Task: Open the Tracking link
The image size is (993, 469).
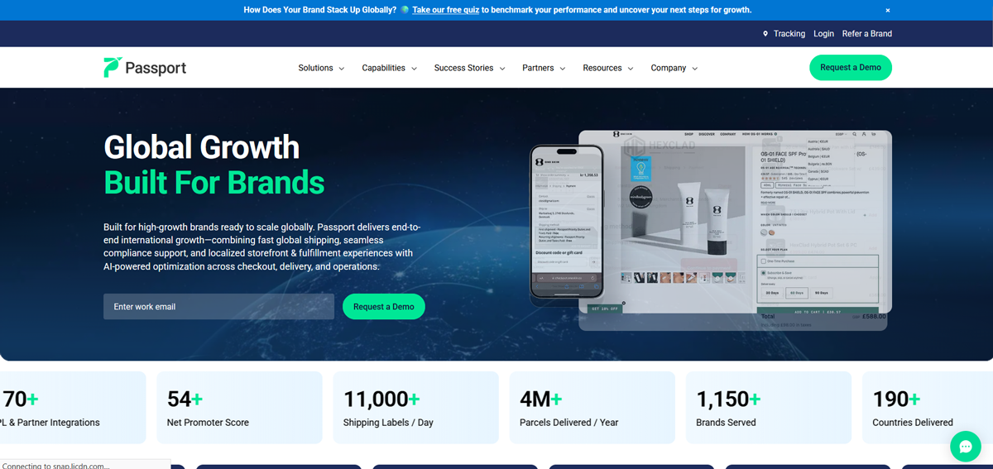Action: [x=789, y=34]
